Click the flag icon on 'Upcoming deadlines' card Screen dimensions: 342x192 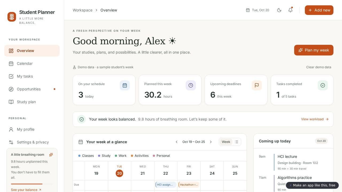pos(257,85)
